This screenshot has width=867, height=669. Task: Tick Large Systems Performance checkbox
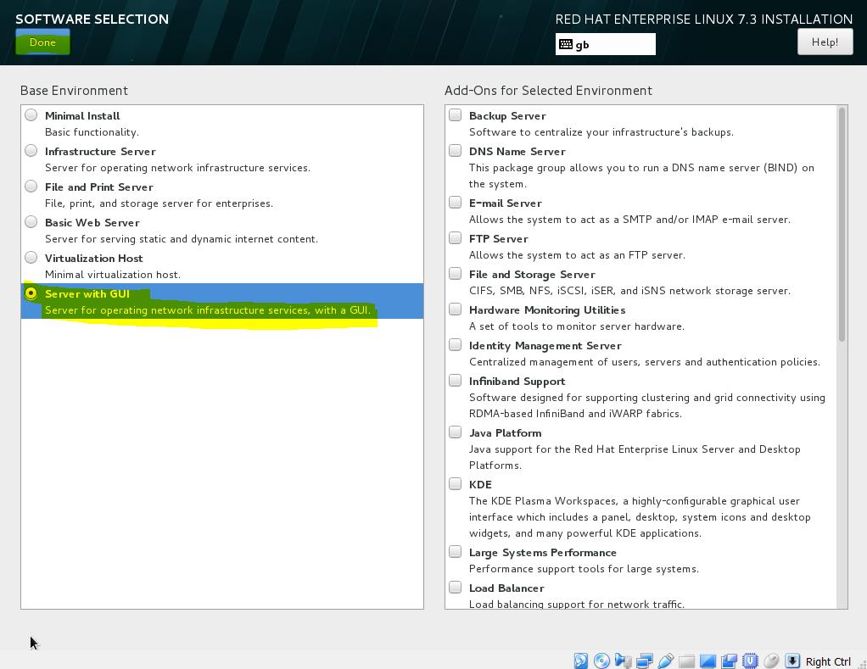click(455, 552)
